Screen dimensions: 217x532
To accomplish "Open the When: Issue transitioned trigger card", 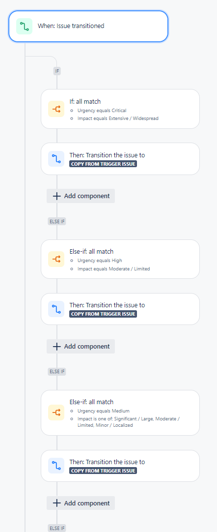I will click(x=88, y=26).
